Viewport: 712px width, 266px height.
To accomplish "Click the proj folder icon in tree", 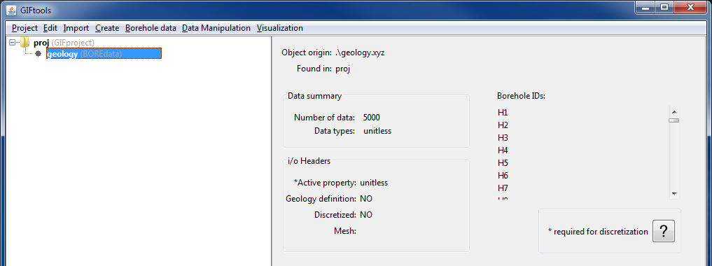I will pyautogui.click(x=25, y=42).
